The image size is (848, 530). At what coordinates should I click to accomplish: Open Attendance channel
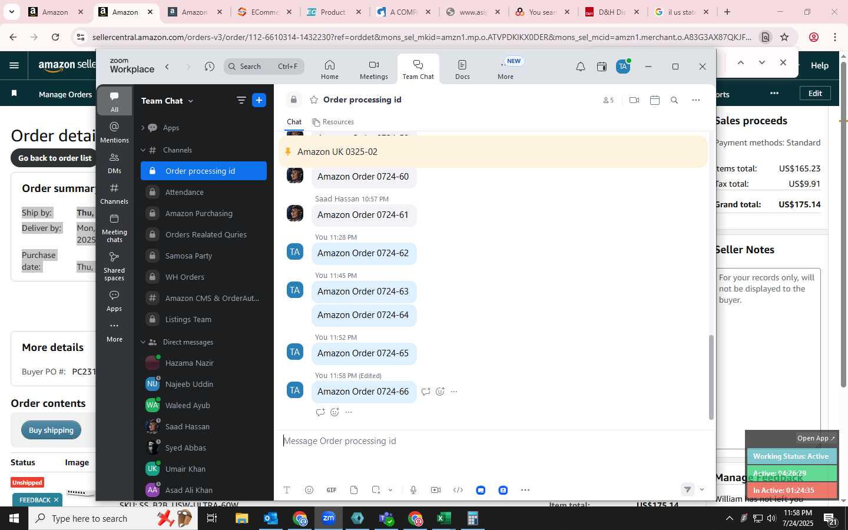(204, 192)
